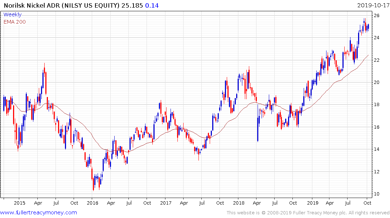
Task: Click the date 2019-10-17 in top right
Action: click(373, 5)
